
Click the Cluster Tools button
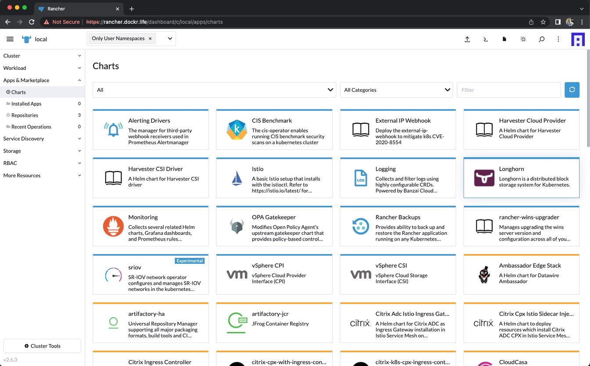(x=42, y=346)
